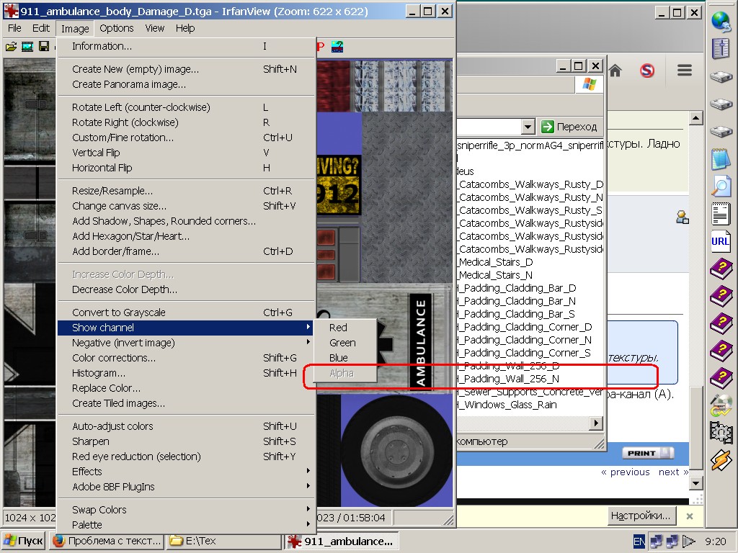This screenshot has width=738, height=553.
Task: Open the Help menu
Action: (185, 28)
